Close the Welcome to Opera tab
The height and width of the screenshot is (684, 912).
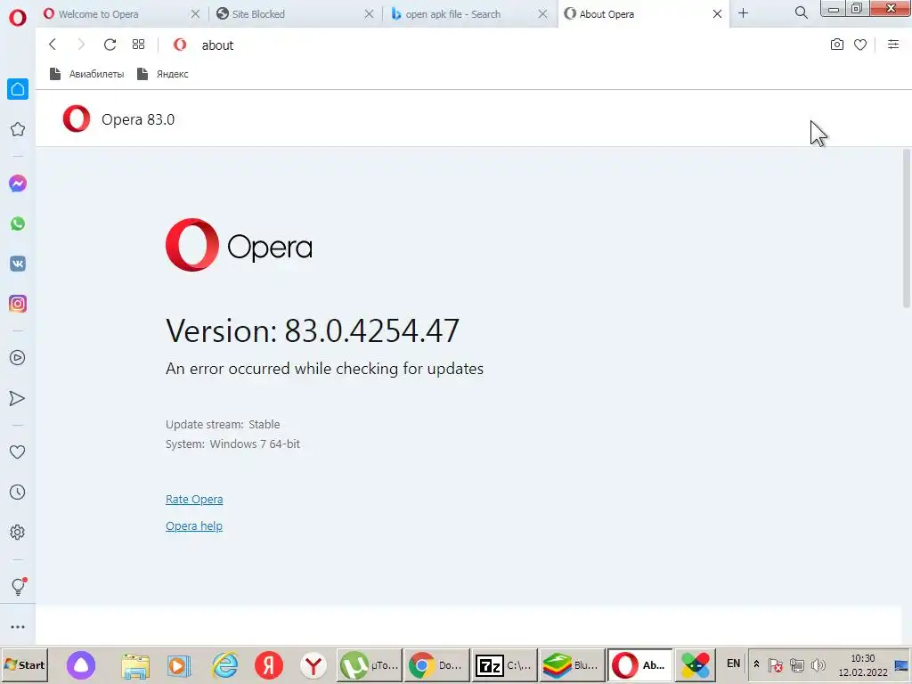click(x=195, y=14)
